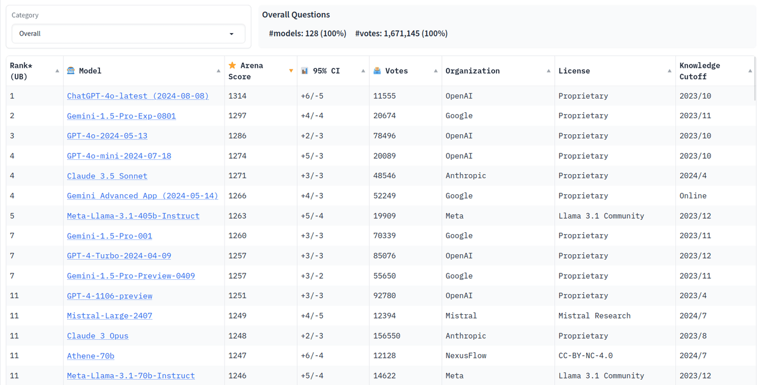Open the GPT-4-1106-preview link

[x=109, y=296]
